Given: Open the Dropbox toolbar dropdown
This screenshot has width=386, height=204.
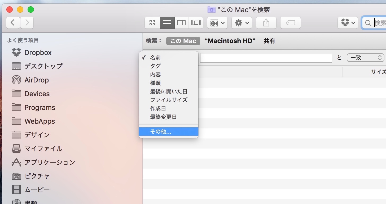Looking at the screenshot, I should point(348,23).
